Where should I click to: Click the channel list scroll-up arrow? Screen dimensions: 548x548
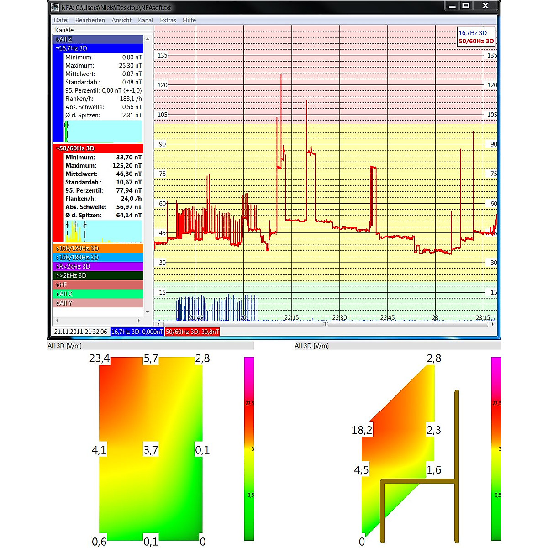(148, 39)
